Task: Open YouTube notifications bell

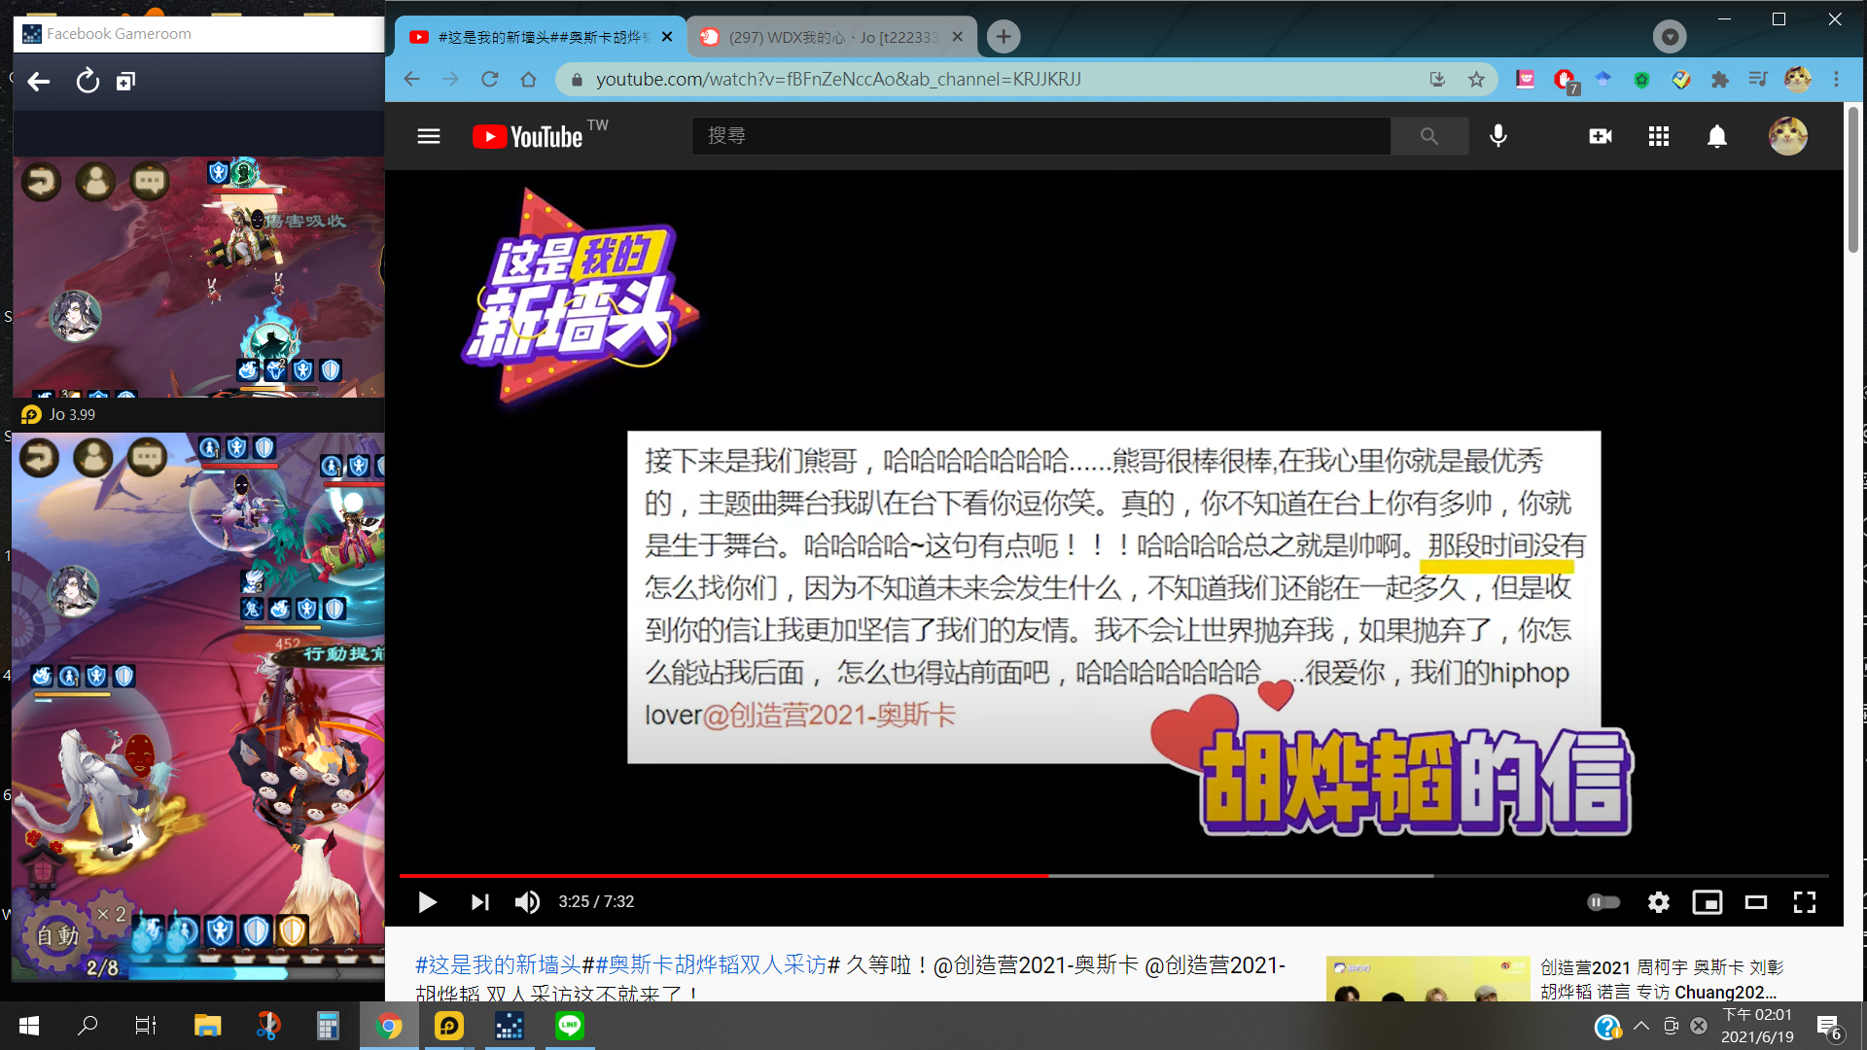Action: tap(1717, 136)
